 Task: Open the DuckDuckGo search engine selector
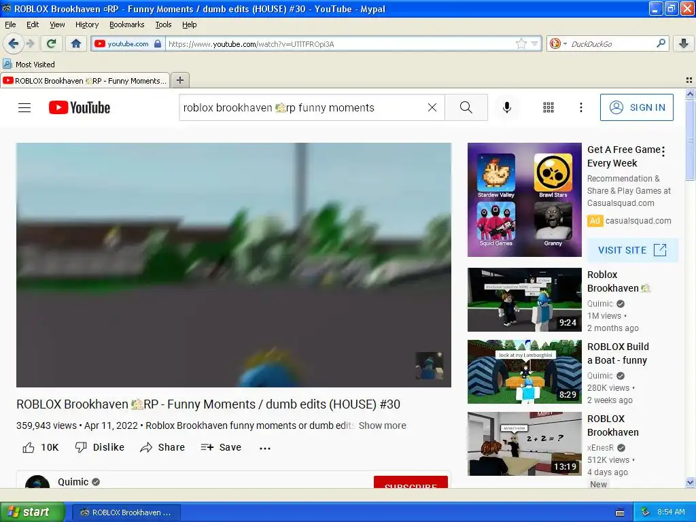[x=558, y=43]
